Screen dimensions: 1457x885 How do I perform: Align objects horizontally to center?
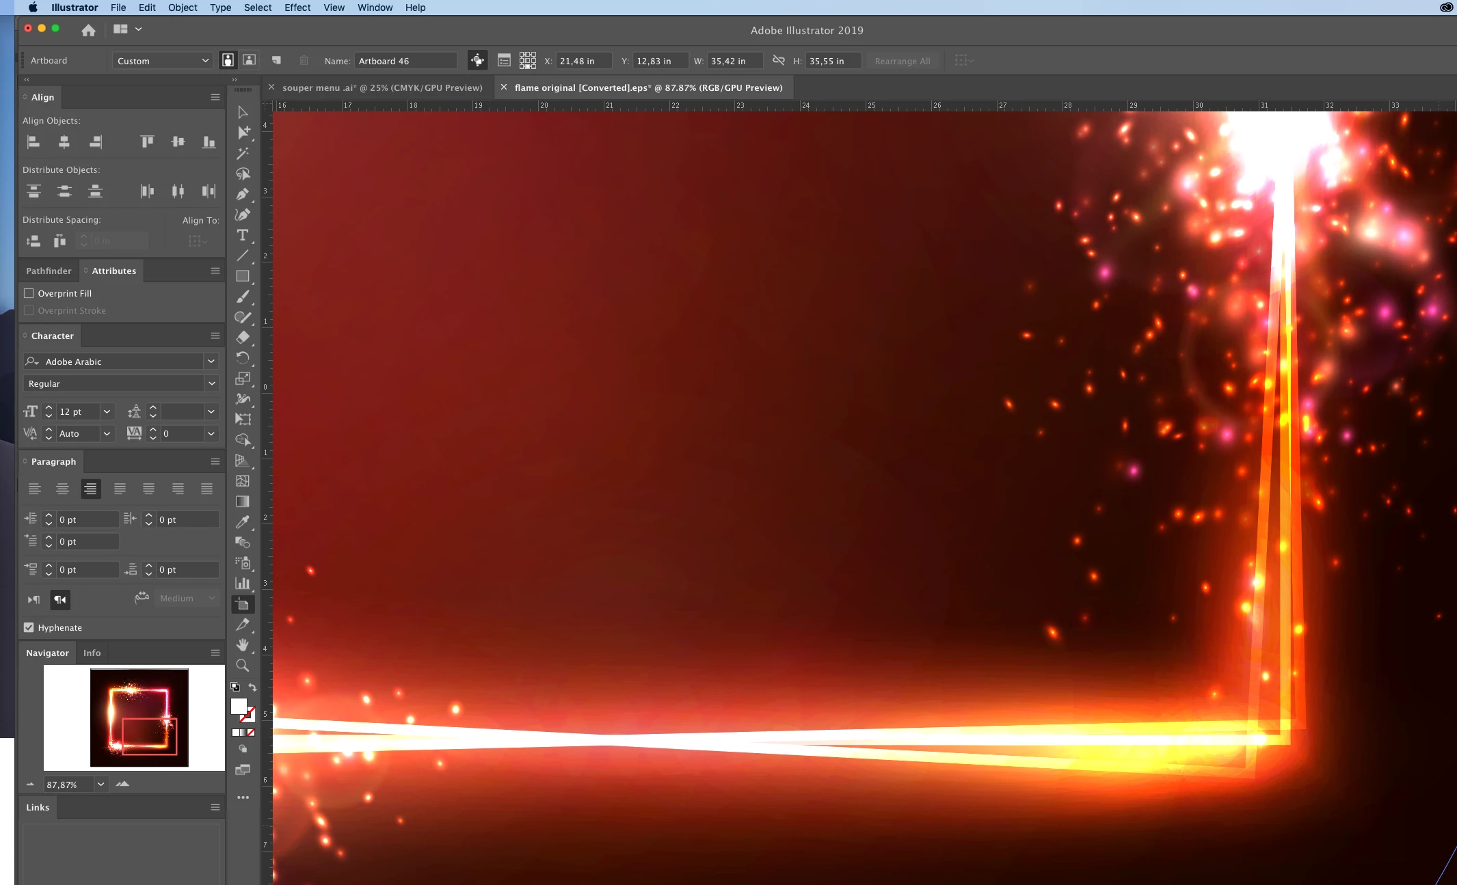64,141
